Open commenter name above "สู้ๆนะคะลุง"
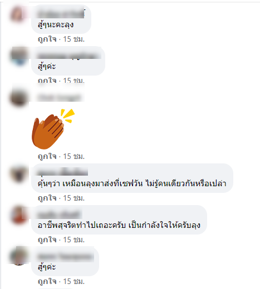Image resolution: width=260 pixels, height=289 pixels. tap(61, 14)
